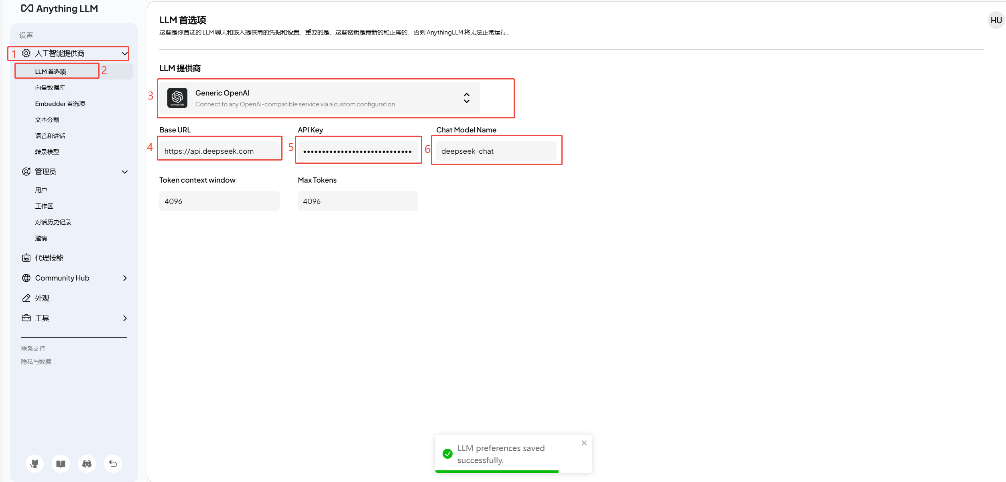Image resolution: width=1006 pixels, height=482 pixels.
Task: Click the API Key input field
Action: click(x=358, y=151)
